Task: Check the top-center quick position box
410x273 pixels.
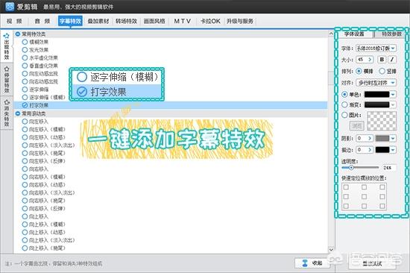Action: click(x=364, y=187)
